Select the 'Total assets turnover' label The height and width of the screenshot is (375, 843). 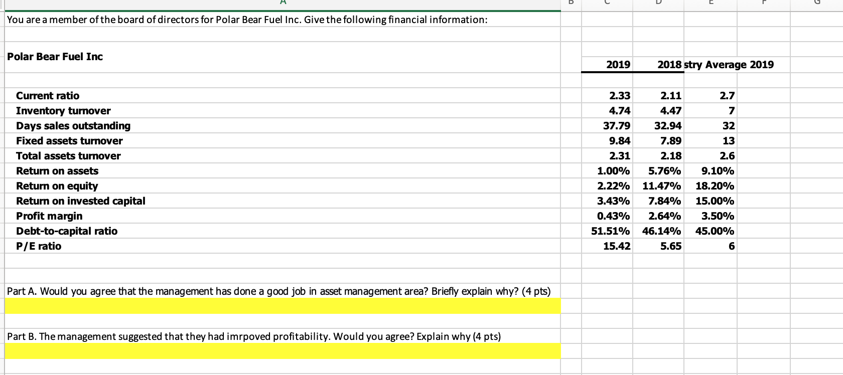tap(68, 156)
